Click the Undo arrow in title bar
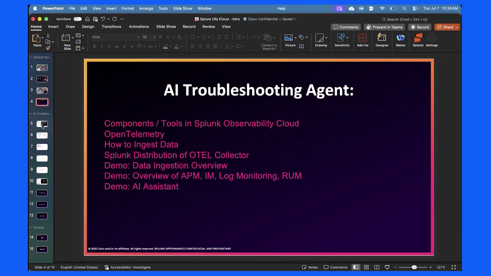 pos(103,19)
